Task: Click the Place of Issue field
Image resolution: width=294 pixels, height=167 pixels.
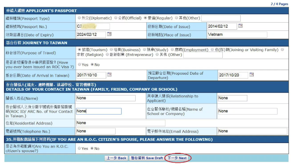Action: pyautogui.click(x=237, y=34)
